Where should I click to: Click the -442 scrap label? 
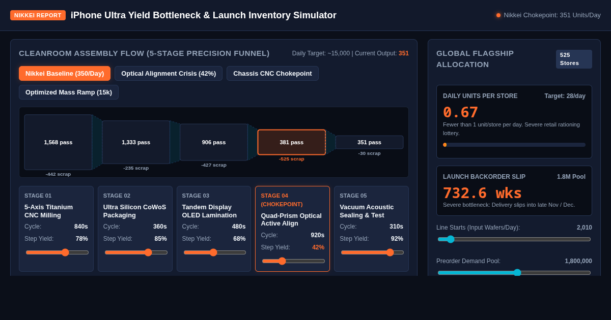[58, 174]
